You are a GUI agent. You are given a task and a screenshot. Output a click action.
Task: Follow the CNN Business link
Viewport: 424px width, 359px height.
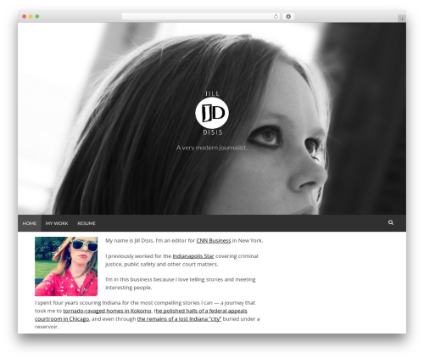click(214, 240)
